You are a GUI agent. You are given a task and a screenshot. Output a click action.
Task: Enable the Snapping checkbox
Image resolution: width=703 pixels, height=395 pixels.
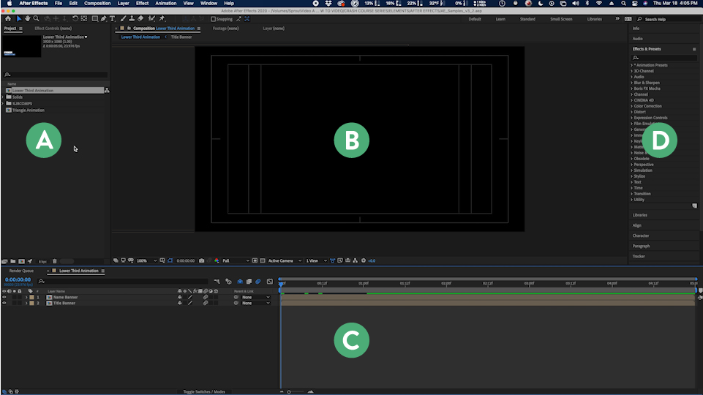(x=213, y=19)
